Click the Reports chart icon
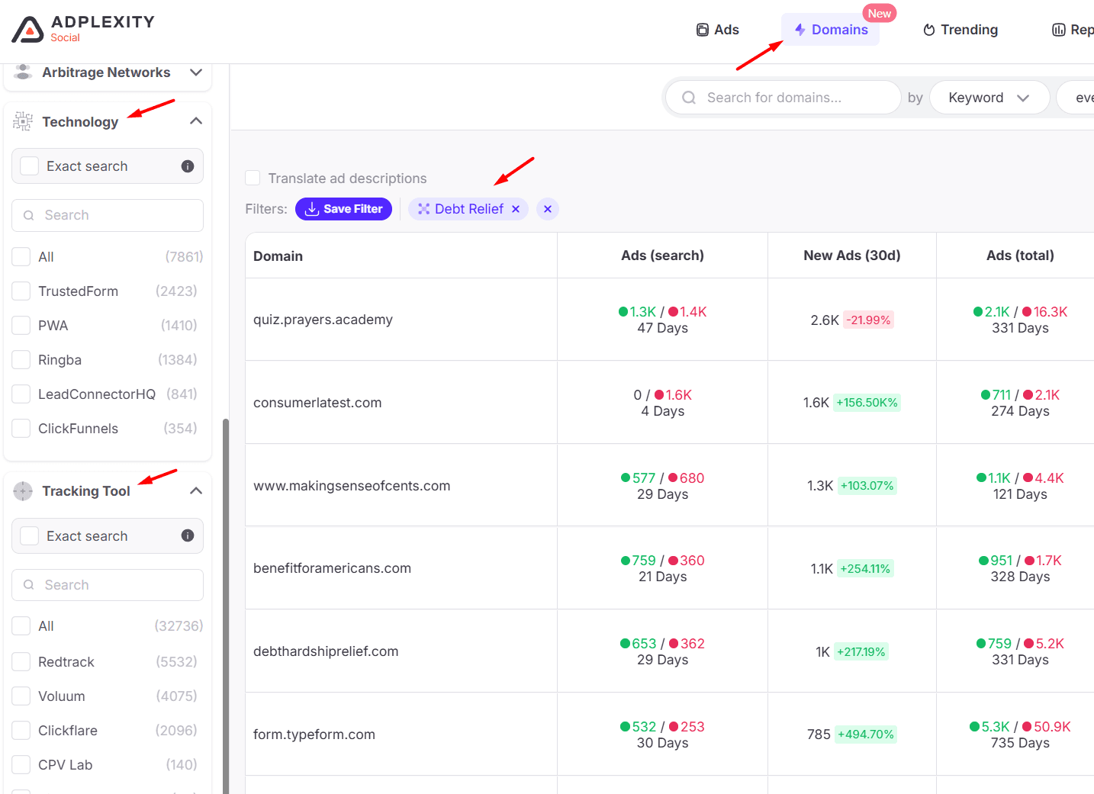1094x794 pixels. 1059,30
